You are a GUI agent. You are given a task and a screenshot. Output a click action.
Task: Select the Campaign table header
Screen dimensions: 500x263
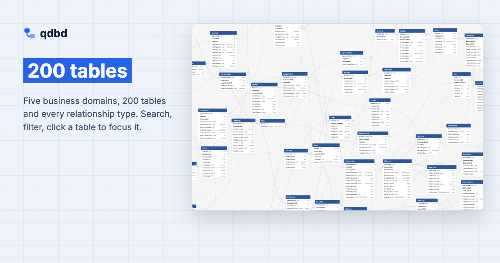click(x=243, y=121)
